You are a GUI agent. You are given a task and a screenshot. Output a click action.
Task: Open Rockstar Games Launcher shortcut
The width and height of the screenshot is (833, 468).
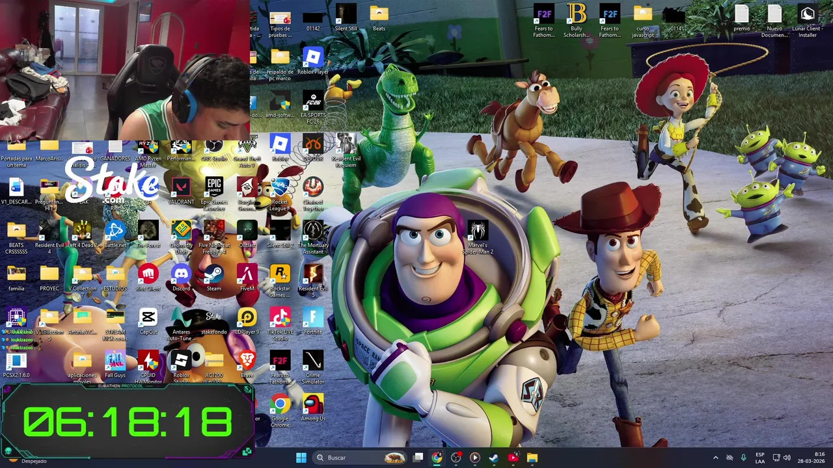coord(280,281)
